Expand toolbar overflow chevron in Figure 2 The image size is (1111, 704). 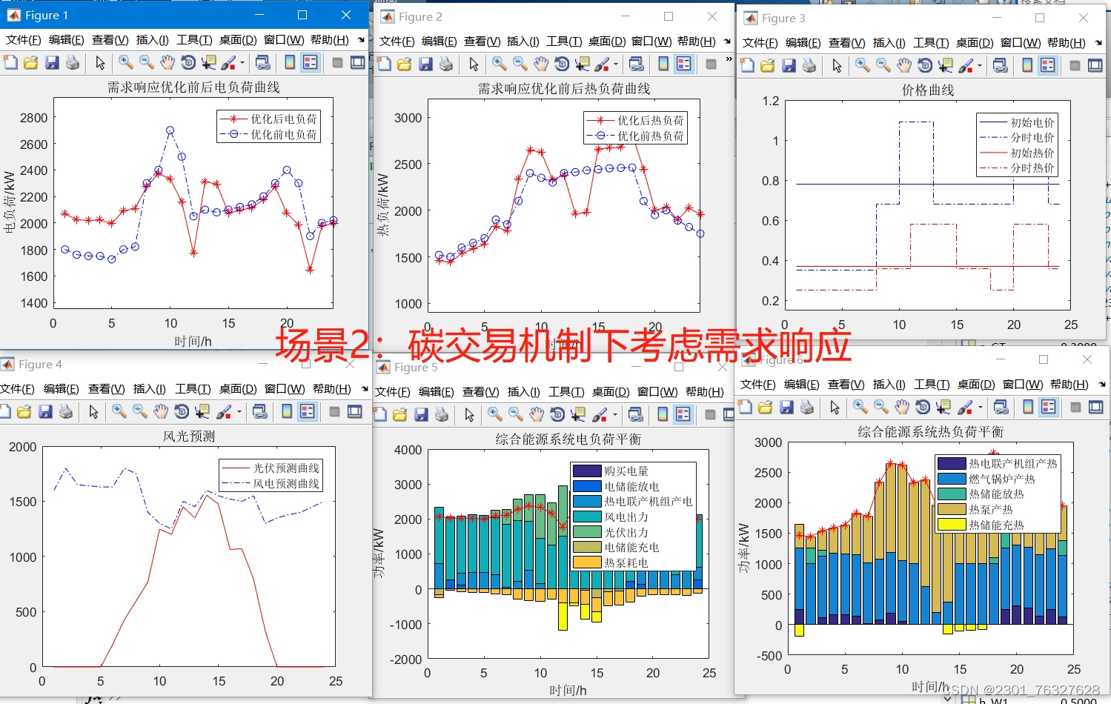pyautogui.click(x=729, y=59)
